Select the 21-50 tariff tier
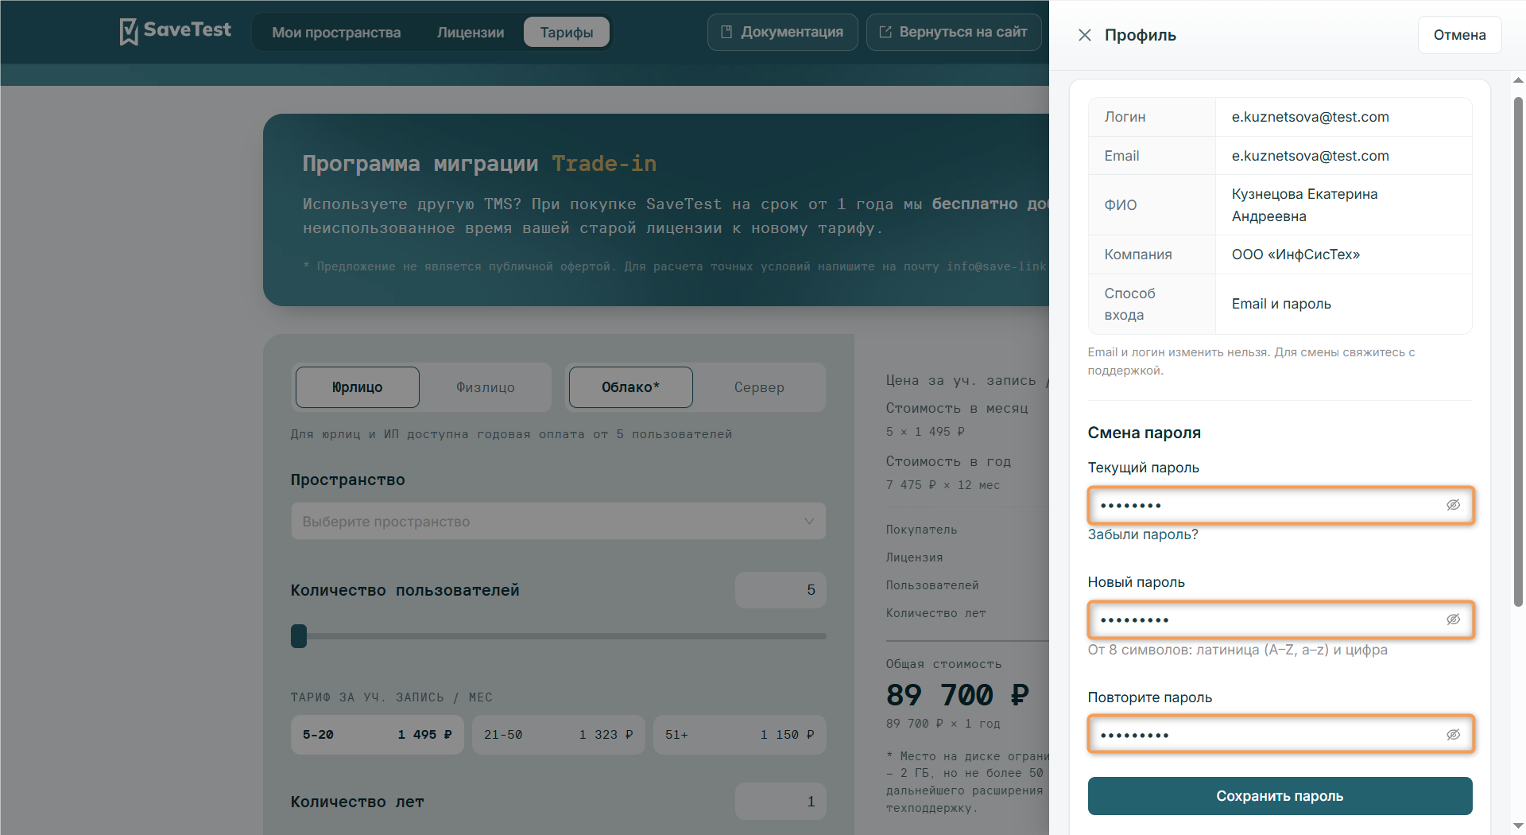Viewport: 1526px width, 835px height. tap(559, 735)
